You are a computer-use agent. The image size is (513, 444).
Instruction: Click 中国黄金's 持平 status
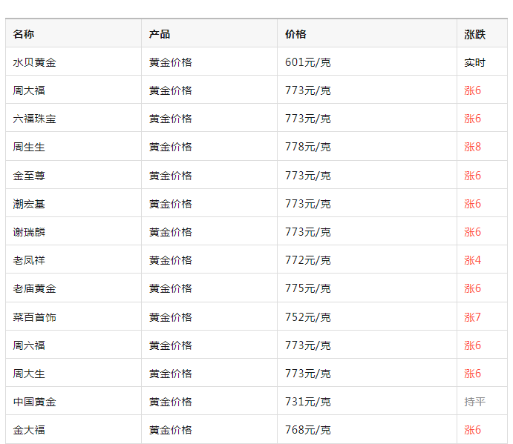click(x=474, y=402)
